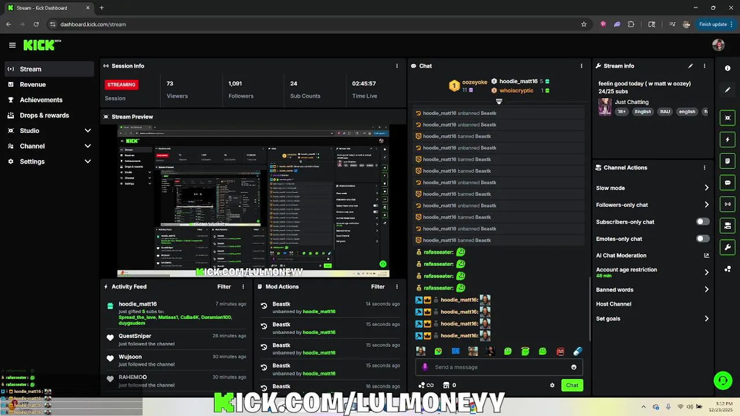Toggle Subscribers-only chat switch

tap(702, 222)
